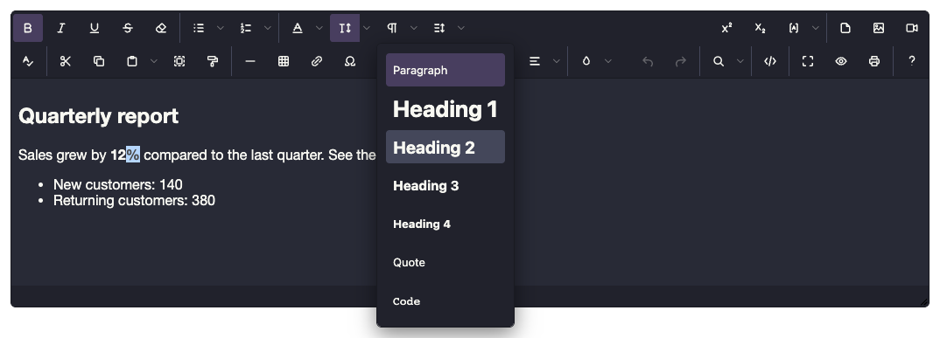The width and height of the screenshot is (940, 338).
Task: Toggle source code view
Action: click(x=770, y=61)
